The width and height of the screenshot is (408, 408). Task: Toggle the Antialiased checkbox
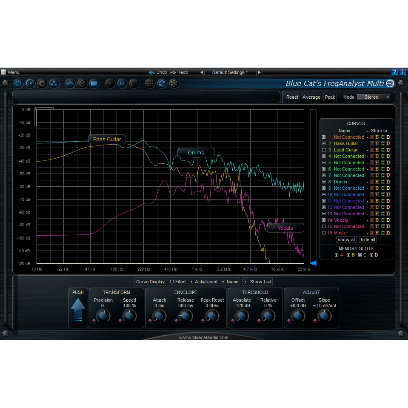[x=191, y=282]
